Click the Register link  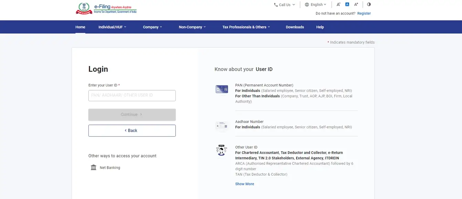364,13
